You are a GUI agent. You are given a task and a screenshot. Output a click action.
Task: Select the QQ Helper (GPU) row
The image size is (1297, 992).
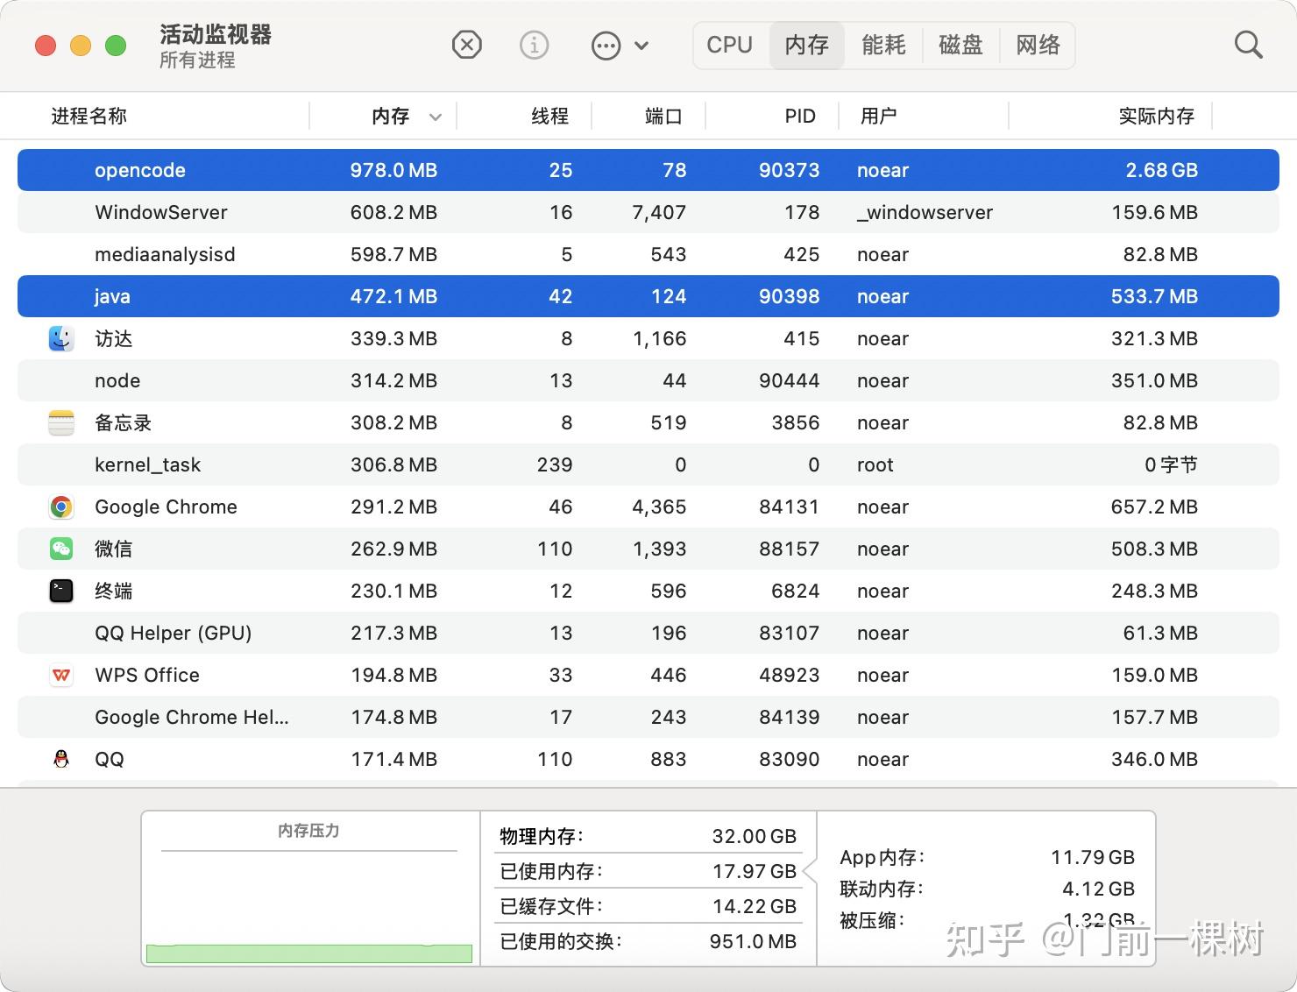click(x=648, y=633)
